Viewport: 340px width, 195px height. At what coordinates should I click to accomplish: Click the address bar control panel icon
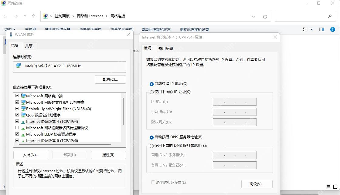click(x=45, y=16)
